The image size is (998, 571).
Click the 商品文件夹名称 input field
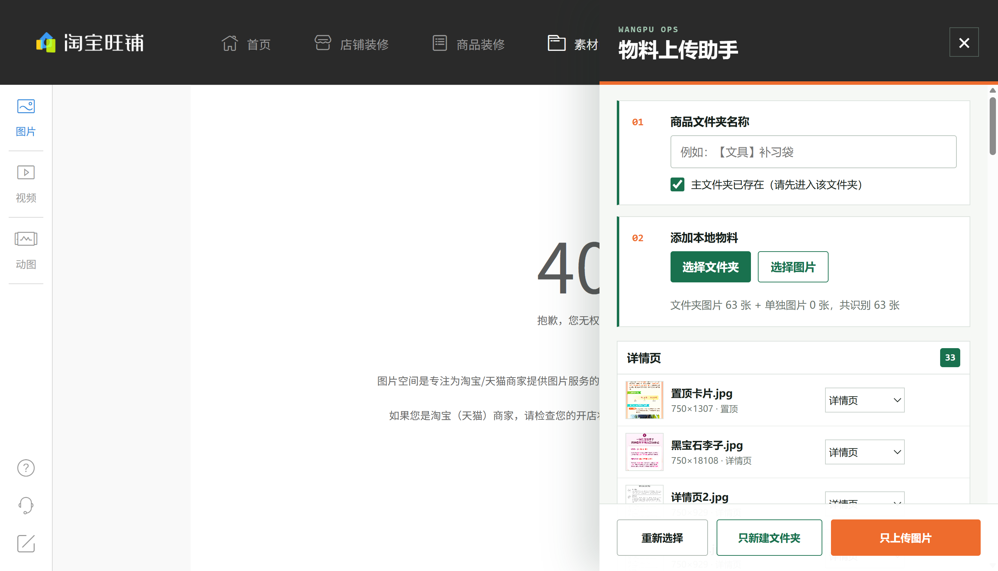[813, 152]
